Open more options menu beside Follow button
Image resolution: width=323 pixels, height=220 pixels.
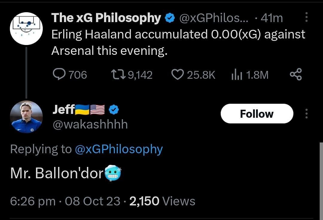pyautogui.click(x=307, y=114)
